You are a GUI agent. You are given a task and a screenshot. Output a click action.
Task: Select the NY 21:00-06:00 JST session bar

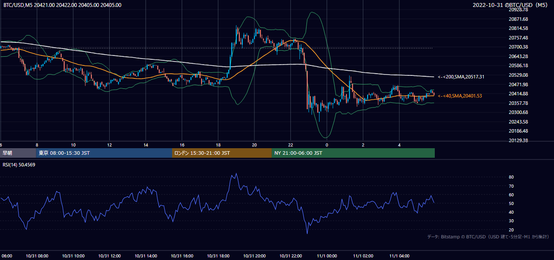point(353,153)
